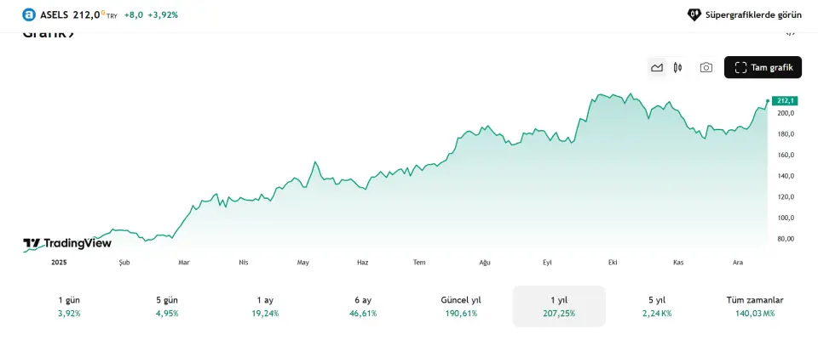Switch to area chart view
This screenshot has width=818, height=340.
click(x=657, y=67)
